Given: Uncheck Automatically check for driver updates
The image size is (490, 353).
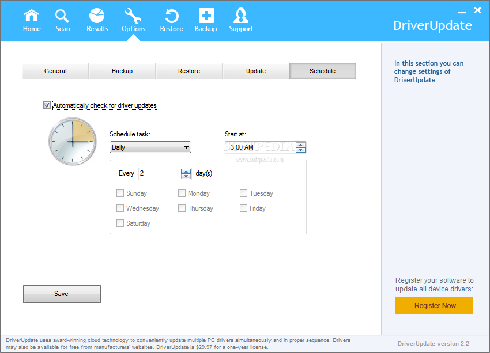Looking at the screenshot, I should click(x=47, y=105).
